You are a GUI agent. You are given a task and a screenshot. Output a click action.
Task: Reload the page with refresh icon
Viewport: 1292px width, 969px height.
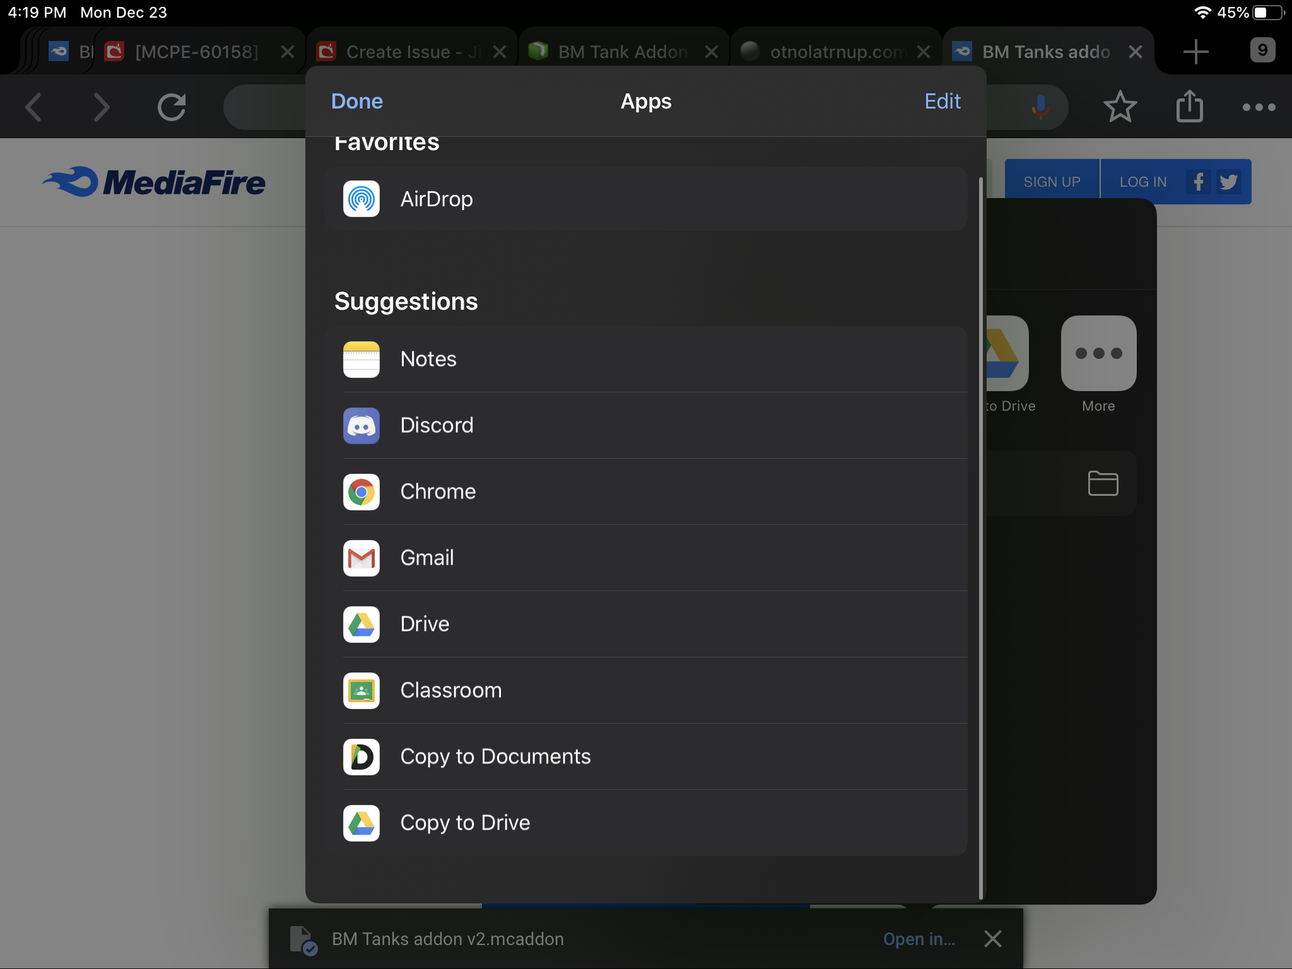click(172, 107)
